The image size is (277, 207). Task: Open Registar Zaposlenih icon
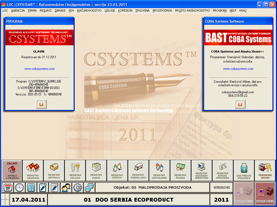[159, 170]
